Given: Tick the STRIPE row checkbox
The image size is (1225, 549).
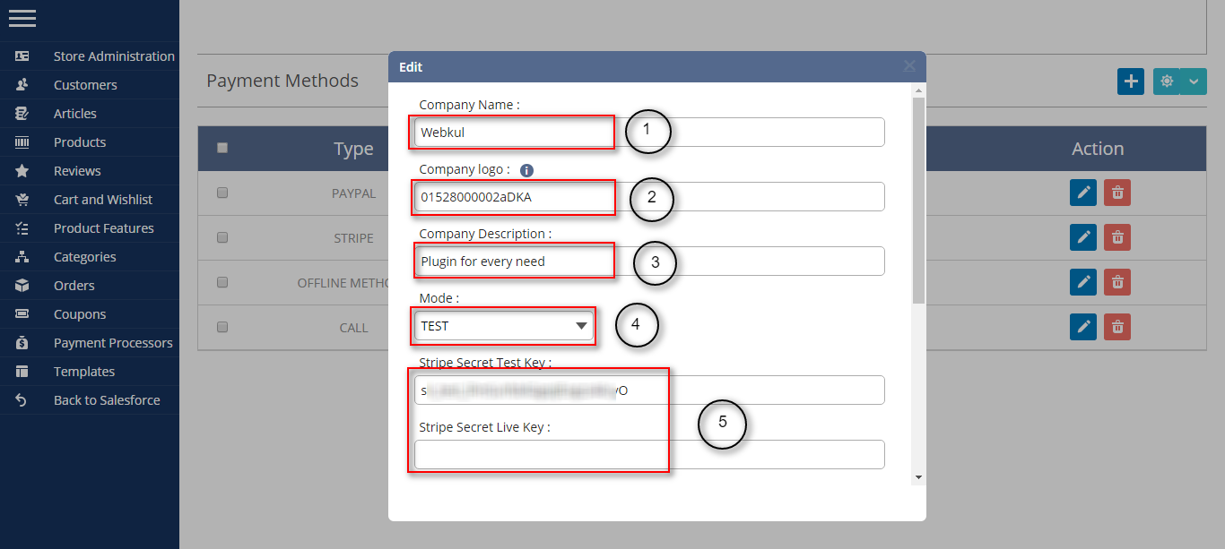Looking at the screenshot, I should point(222,237).
